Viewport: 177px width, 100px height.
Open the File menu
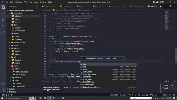7,2
